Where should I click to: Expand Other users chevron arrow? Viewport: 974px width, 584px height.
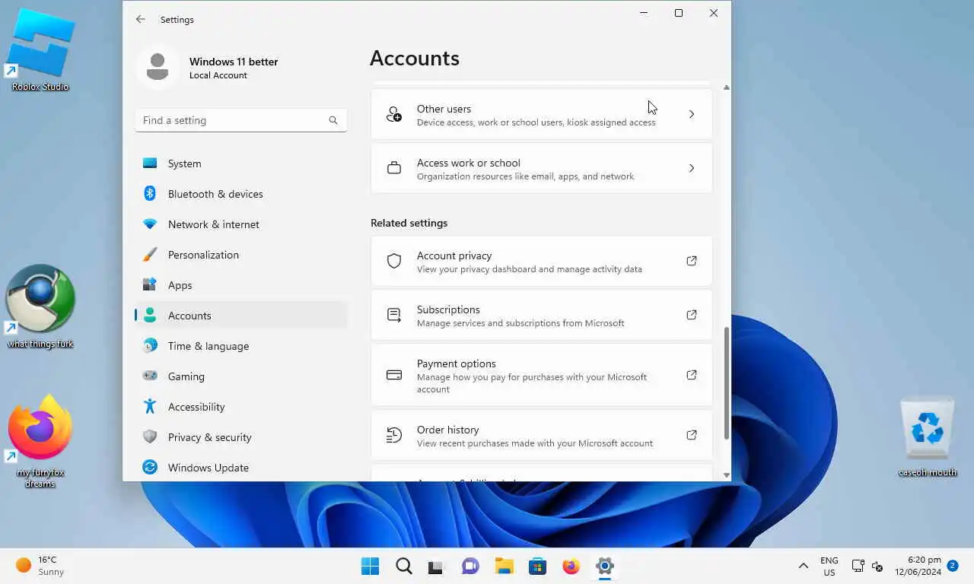tap(692, 114)
